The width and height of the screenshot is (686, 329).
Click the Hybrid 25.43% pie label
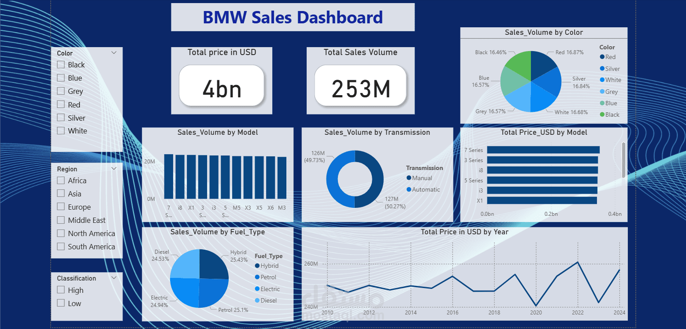click(x=239, y=256)
